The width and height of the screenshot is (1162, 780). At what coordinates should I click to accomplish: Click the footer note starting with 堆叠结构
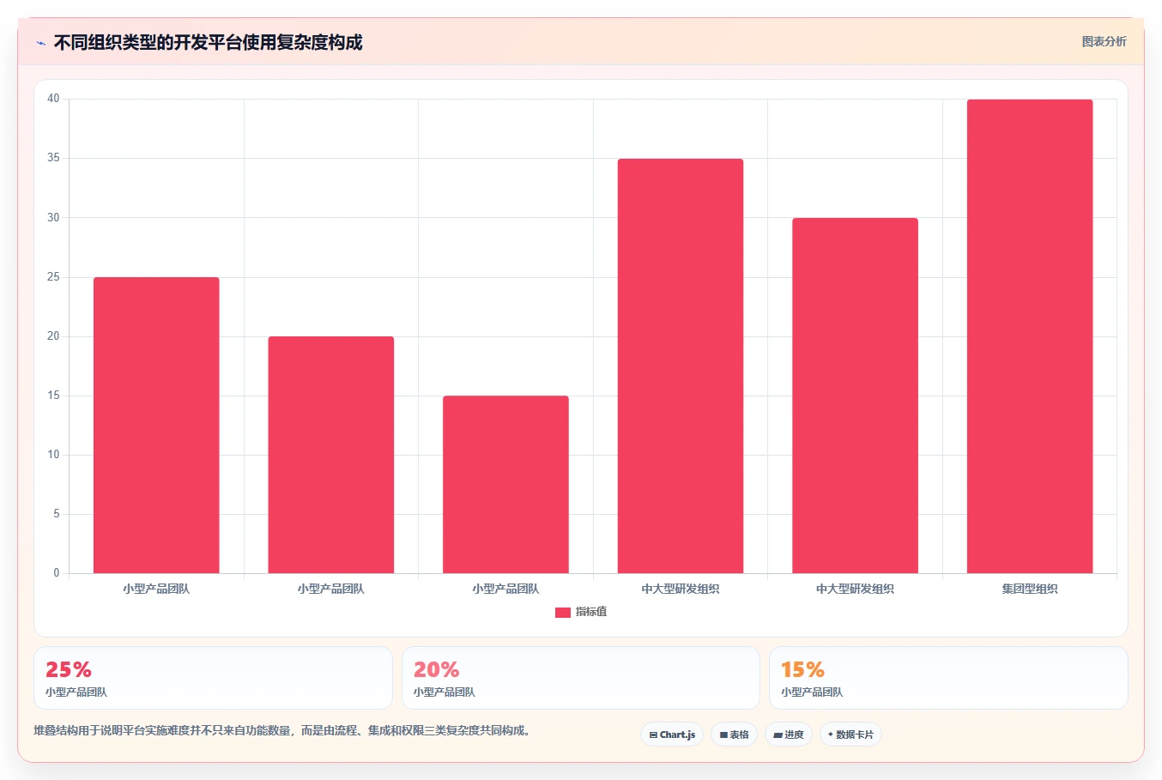(282, 730)
